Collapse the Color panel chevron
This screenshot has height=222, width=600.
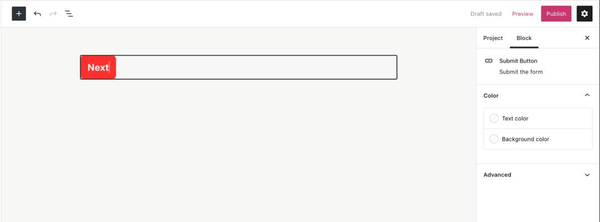(587, 95)
